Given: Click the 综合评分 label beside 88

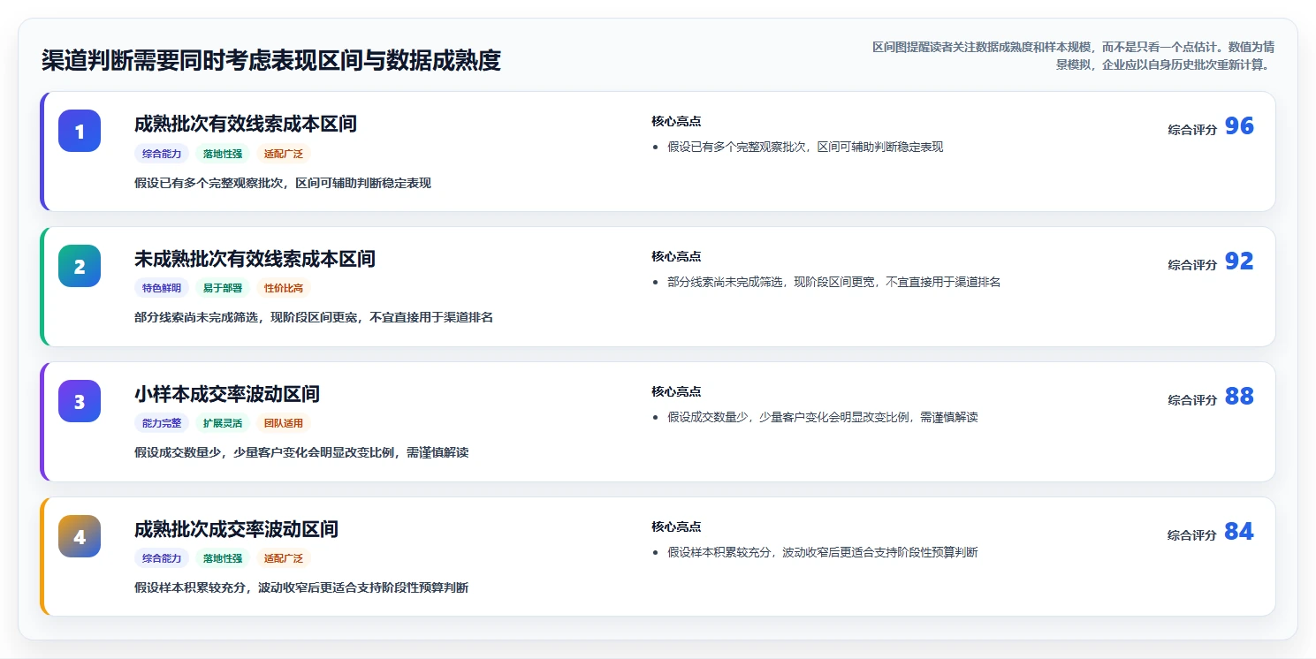Looking at the screenshot, I should (x=1192, y=400).
